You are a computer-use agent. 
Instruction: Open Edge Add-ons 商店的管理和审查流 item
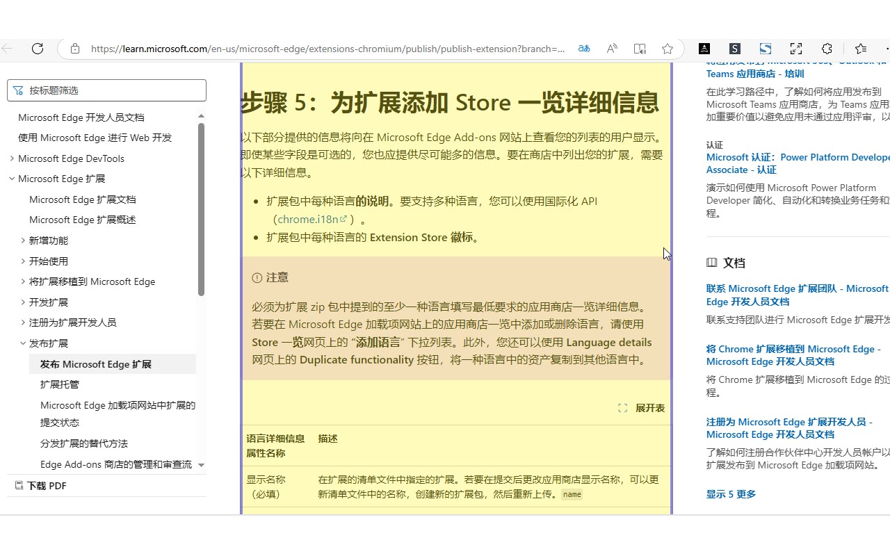tap(116, 464)
